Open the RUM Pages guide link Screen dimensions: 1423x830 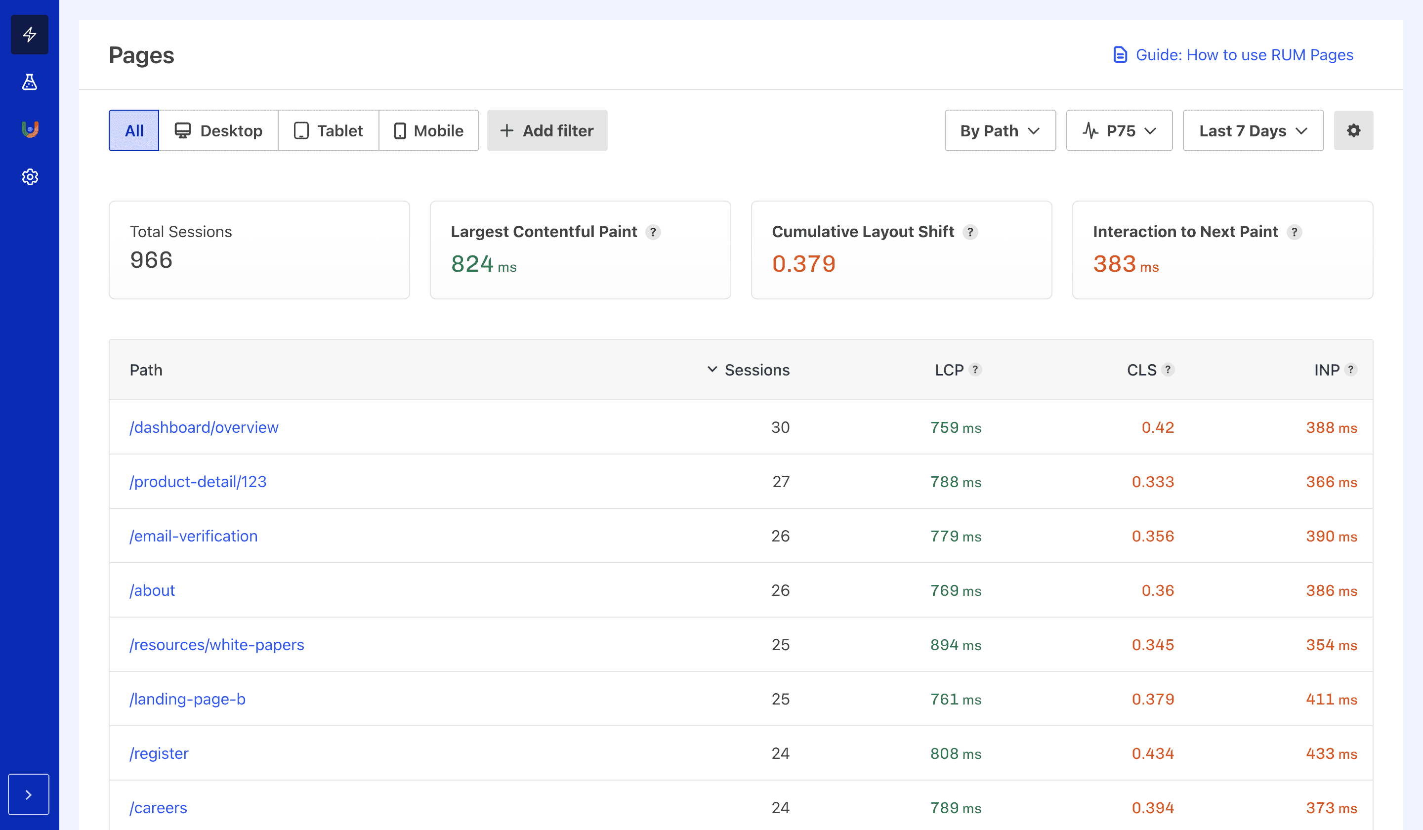pyautogui.click(x=1233, y=55)
